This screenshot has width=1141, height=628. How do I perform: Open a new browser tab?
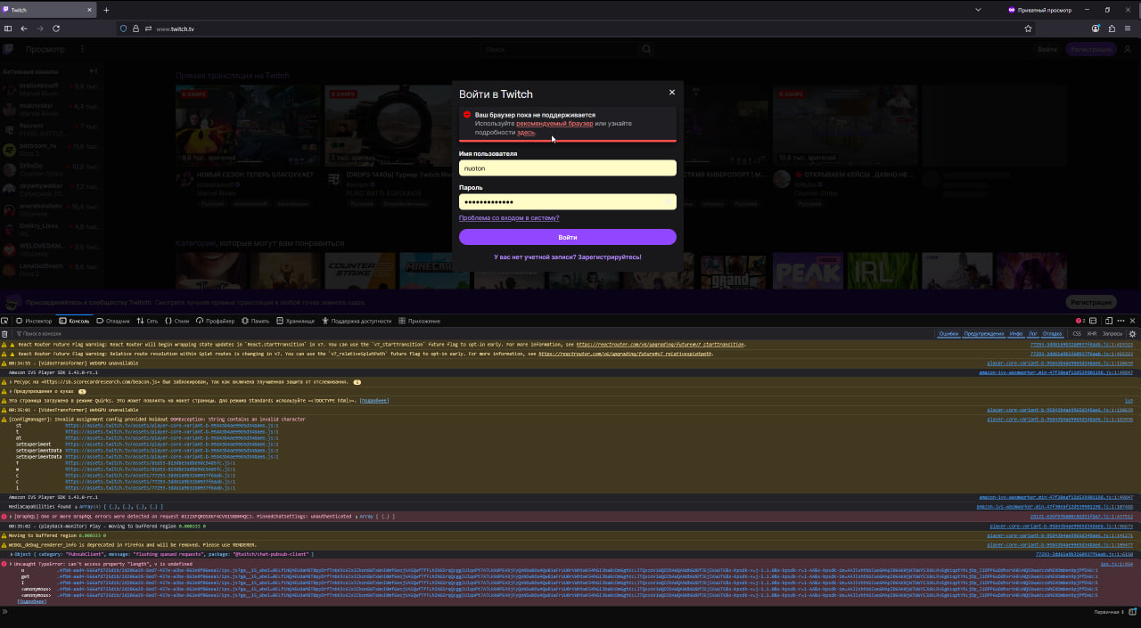[x=106, y=10]
